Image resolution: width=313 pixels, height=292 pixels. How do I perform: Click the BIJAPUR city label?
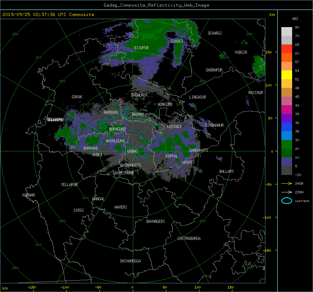click(x=141, y=48)
